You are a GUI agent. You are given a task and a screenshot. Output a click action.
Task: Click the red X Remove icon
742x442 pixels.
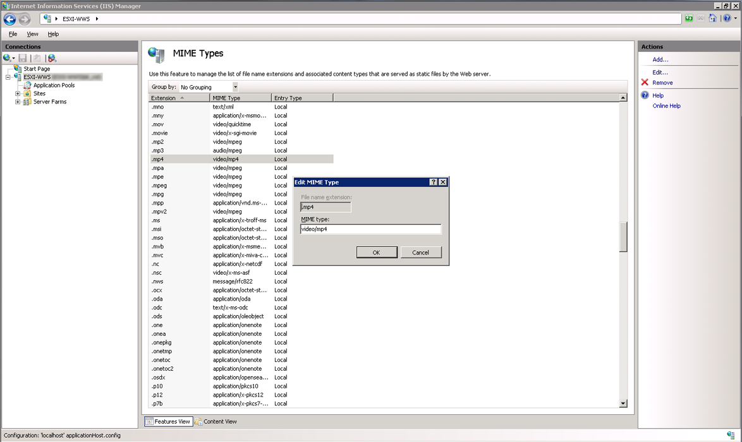[645, 82]
